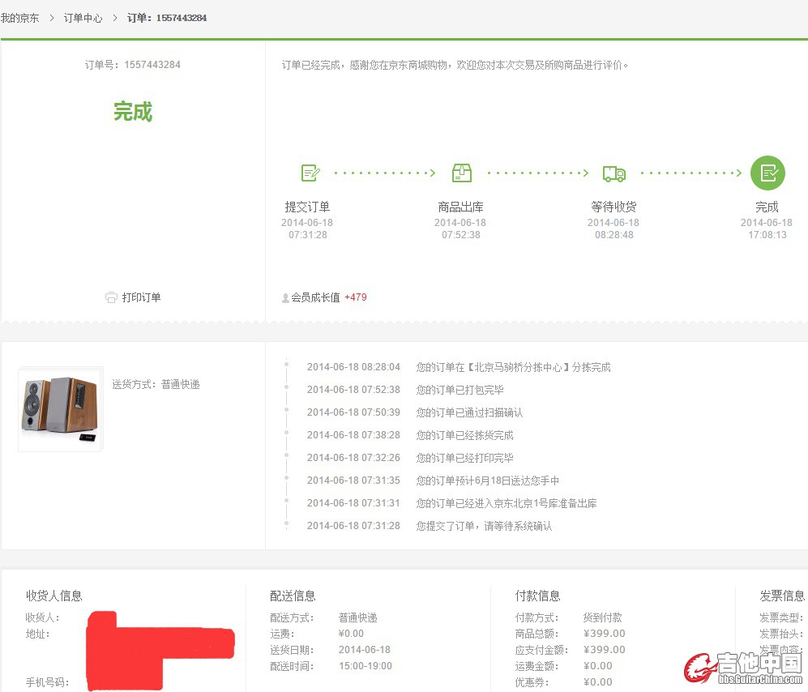This screenshot has height=692, width=808.
Task: Click 送货方式: 普通快递 text
Action: pyautogui.click(x=156, y=384)
